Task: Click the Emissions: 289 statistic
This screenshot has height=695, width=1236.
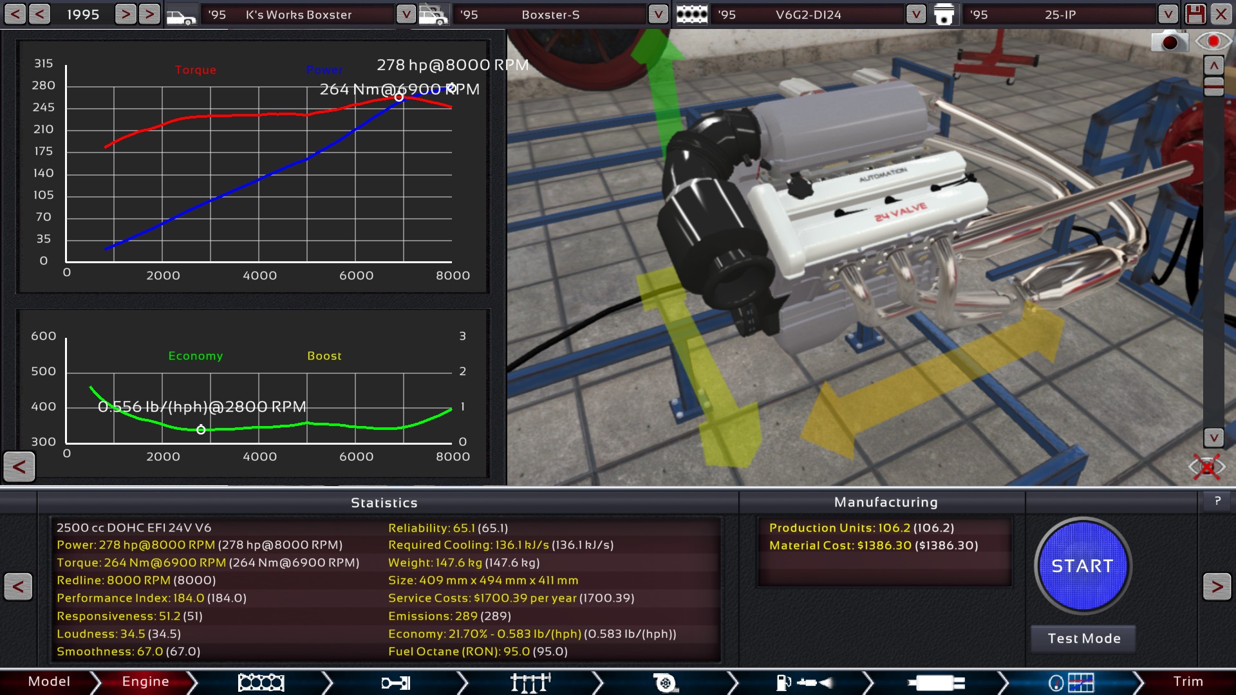Action: [x=449, y=616]
